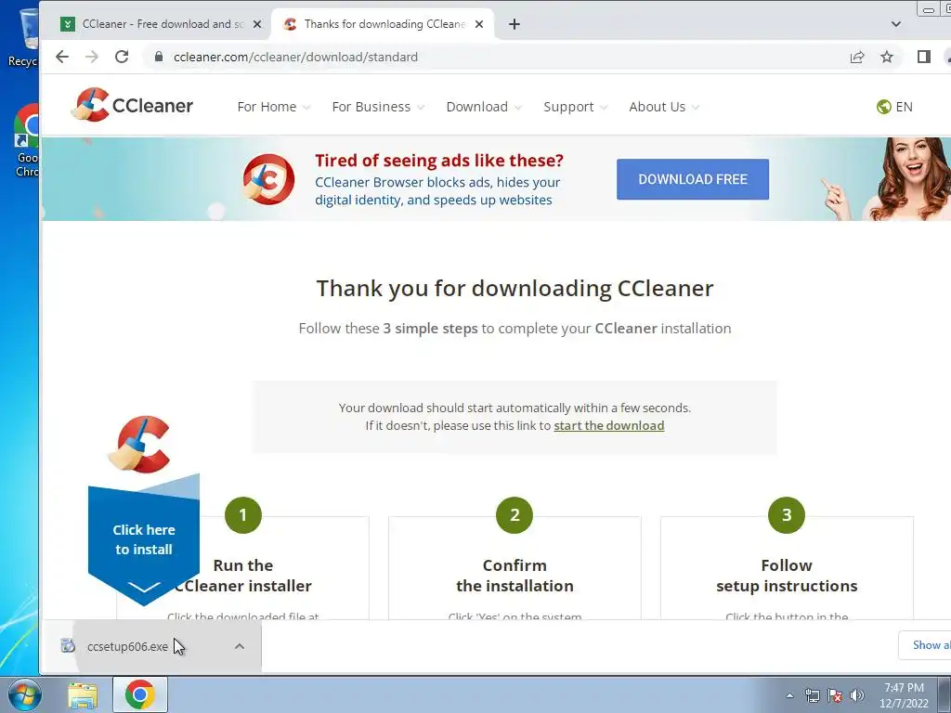Click the ccsetup606.exe file icon

click(x=68, y=646)
